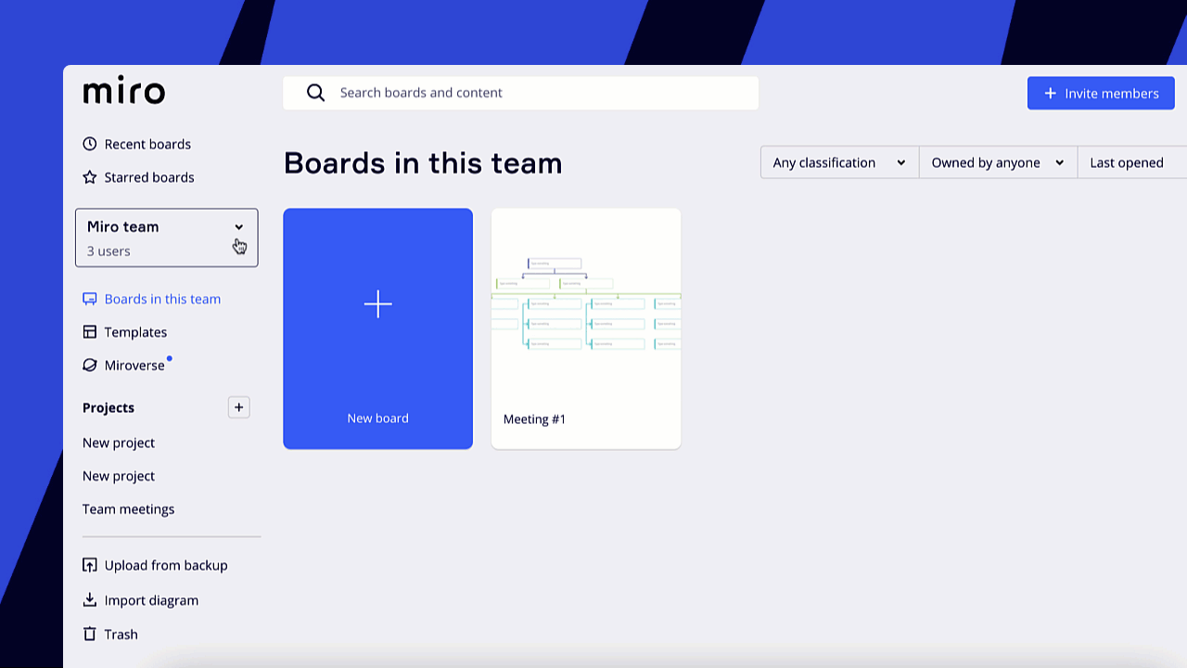Click the Invite members button

[x=1101, y=94]
